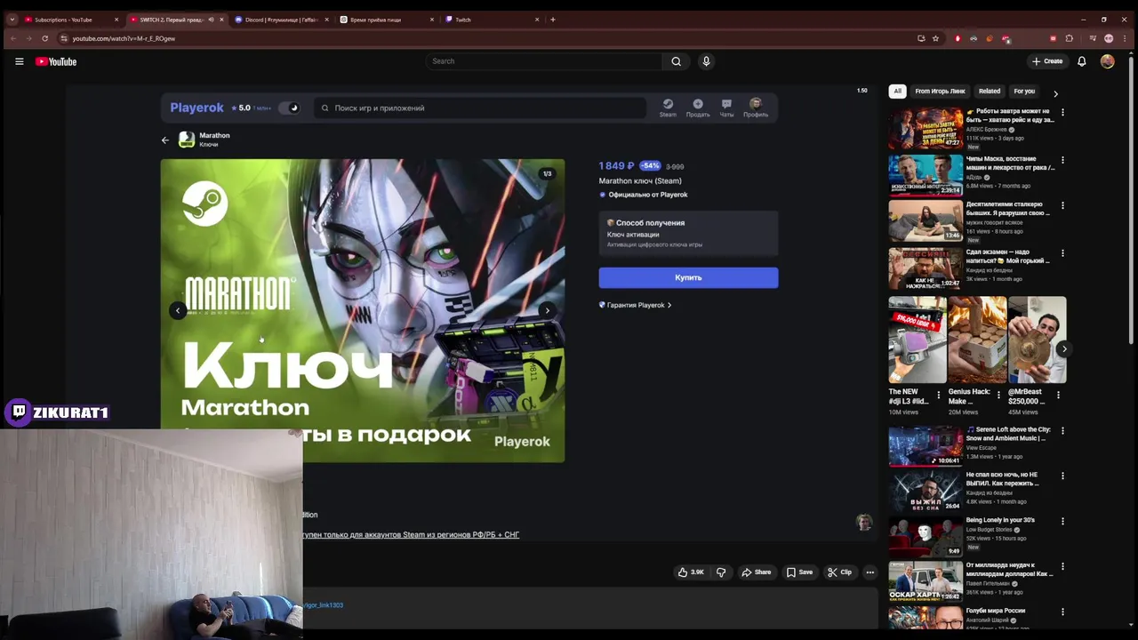This screenshot has height=640, width=1138.
Task: Open Чаты chat icon in Playerok header
Action: [x=726, y=108]
